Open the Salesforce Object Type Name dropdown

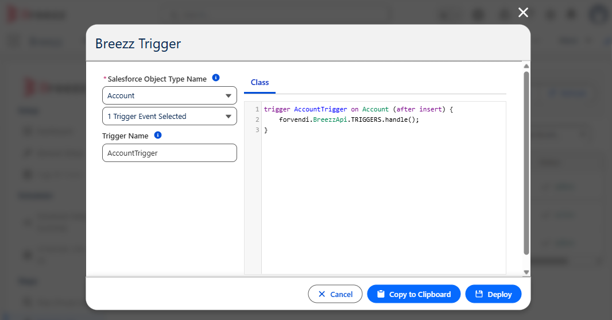pyautogui.click(x=169, y=95)
